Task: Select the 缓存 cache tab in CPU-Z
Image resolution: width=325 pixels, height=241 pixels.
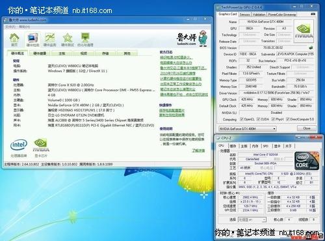Action: pyautogui.click(x=233, y=146)
